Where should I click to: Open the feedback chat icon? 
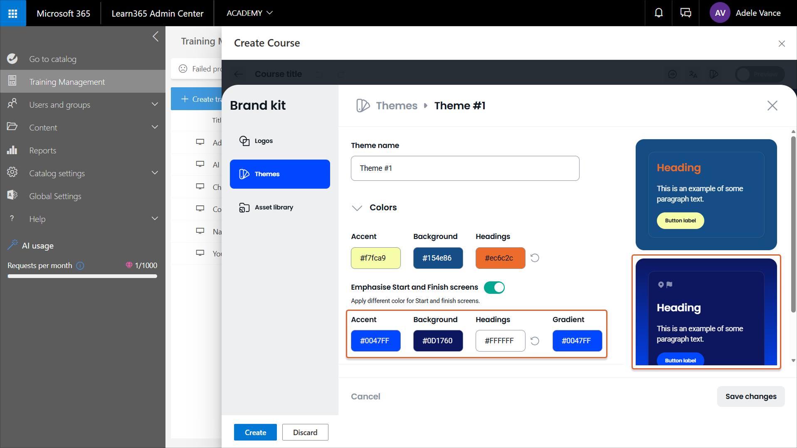click(x=686, y=13)
